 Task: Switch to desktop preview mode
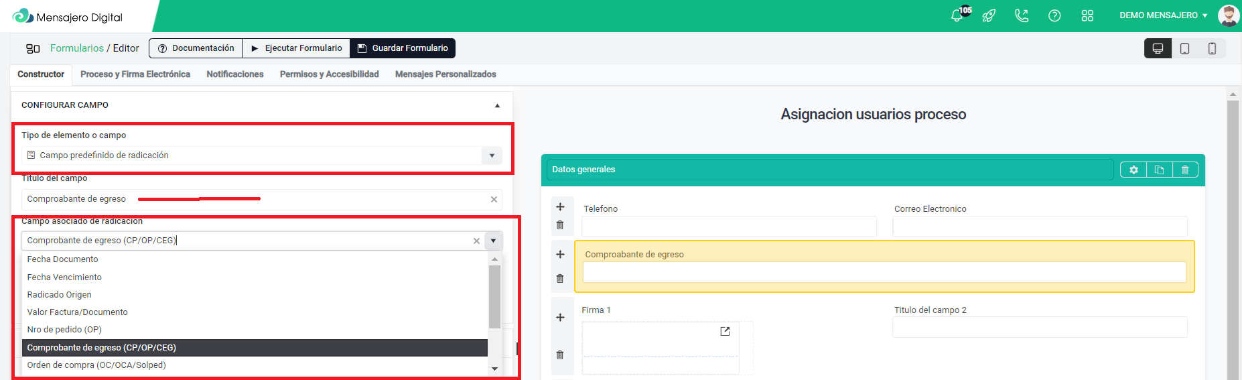point(1158,48)
